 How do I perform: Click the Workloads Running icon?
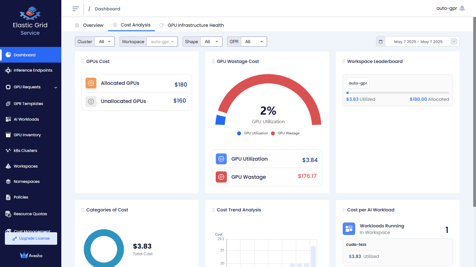coord(349,229)
